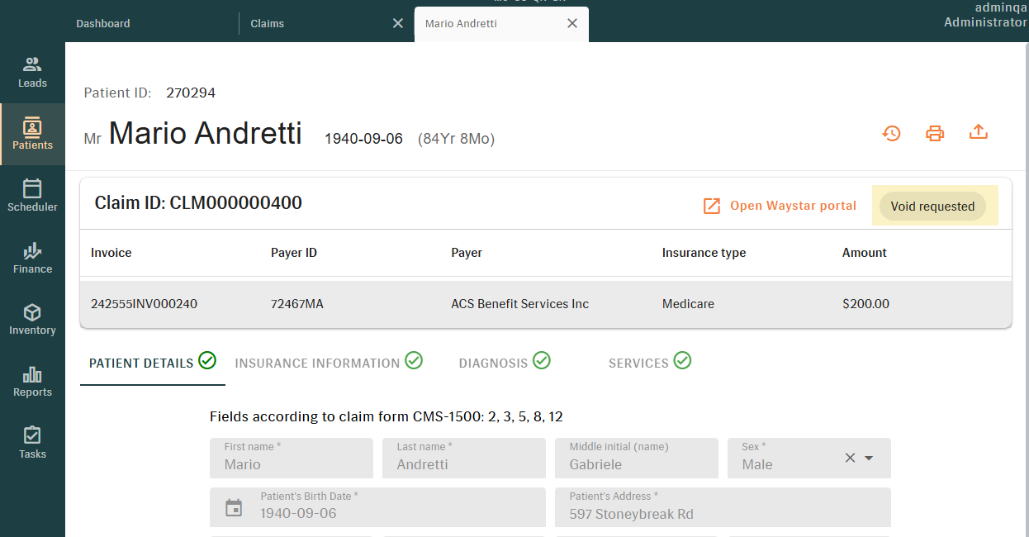The width and height of the screenshot is (1029, 537).
Task: Clear the Sex field selection
Action: [x=850, y=458]
